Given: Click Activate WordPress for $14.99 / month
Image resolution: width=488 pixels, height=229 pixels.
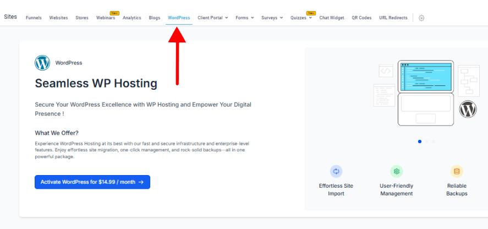Looking at the screenshot, I should (x=92, y=182).
